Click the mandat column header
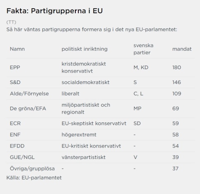 pyautogui.click(x=182, y=49)
